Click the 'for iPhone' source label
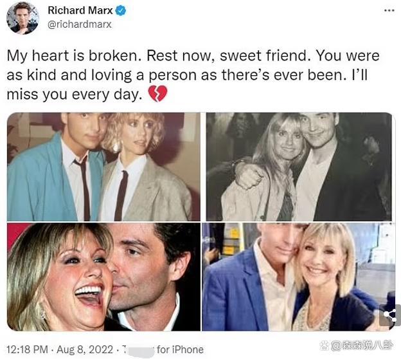Screen dimensions: 401x359 [x=181, y=349]
